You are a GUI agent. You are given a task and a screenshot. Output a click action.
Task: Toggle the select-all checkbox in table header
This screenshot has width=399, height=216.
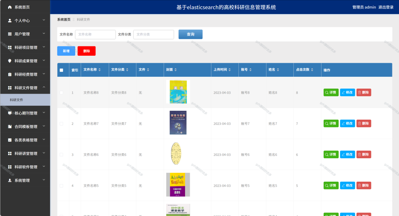click(61, 70)
